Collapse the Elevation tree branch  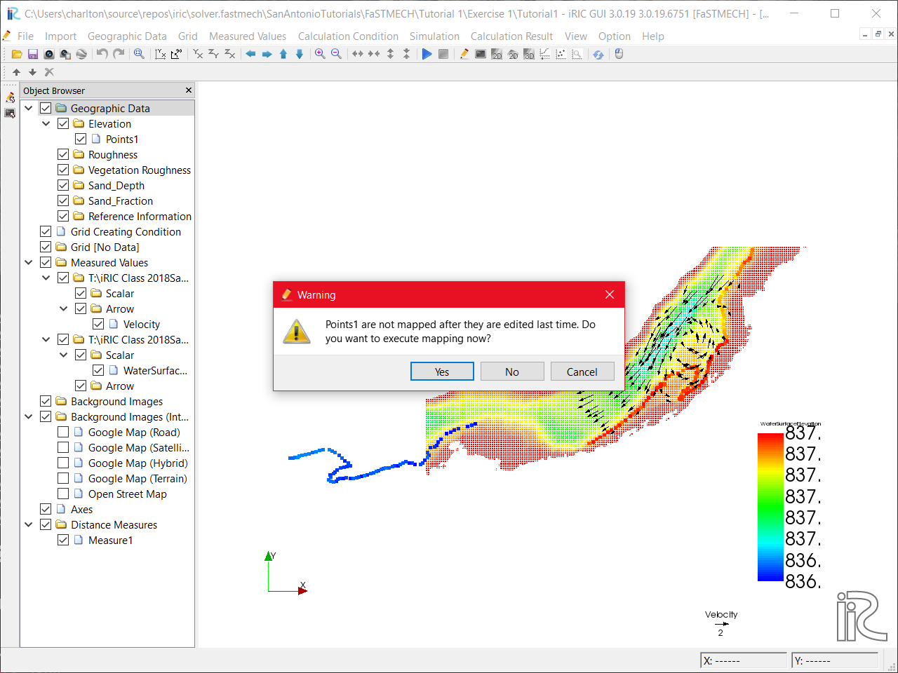click(x=46, y=123)
